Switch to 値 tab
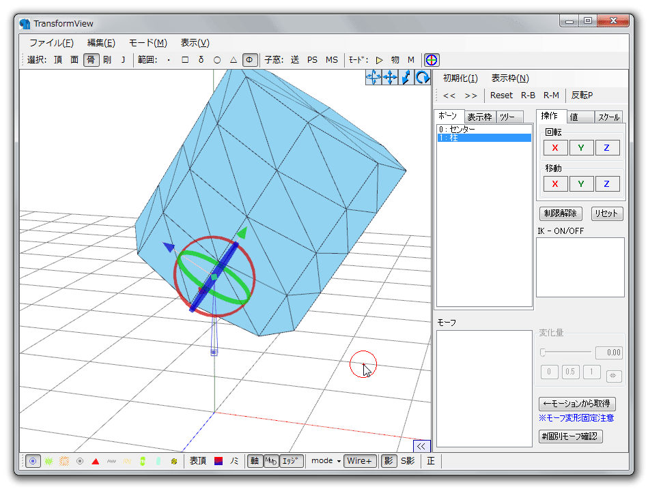 [580, 117]
